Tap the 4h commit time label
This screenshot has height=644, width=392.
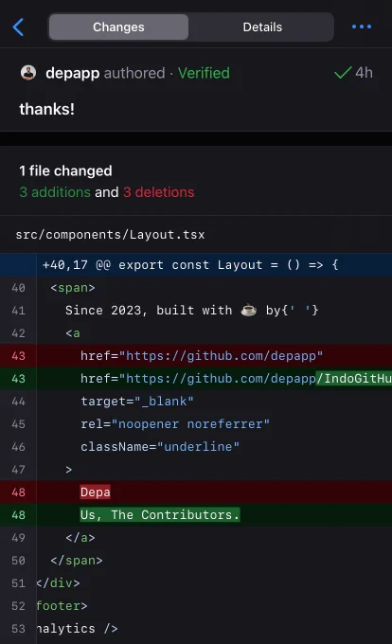click(x=365, y=73)
